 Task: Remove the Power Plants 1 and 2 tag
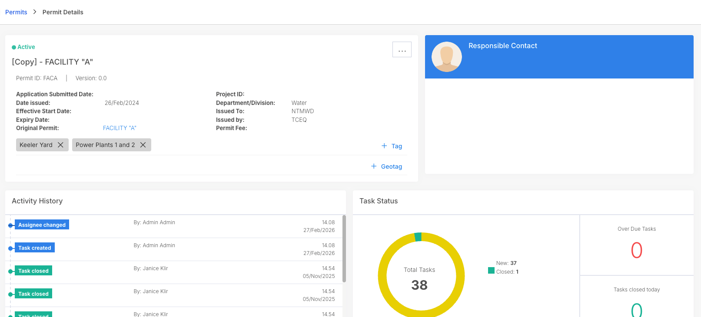tap(143, 145)
